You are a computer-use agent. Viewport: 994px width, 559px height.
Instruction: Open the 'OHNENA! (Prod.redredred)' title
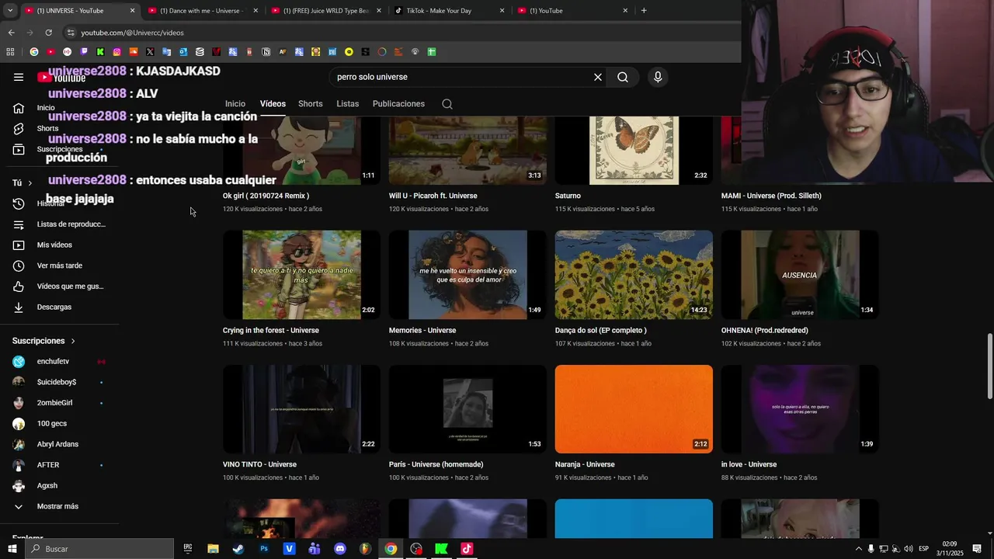tap(764, 331)
